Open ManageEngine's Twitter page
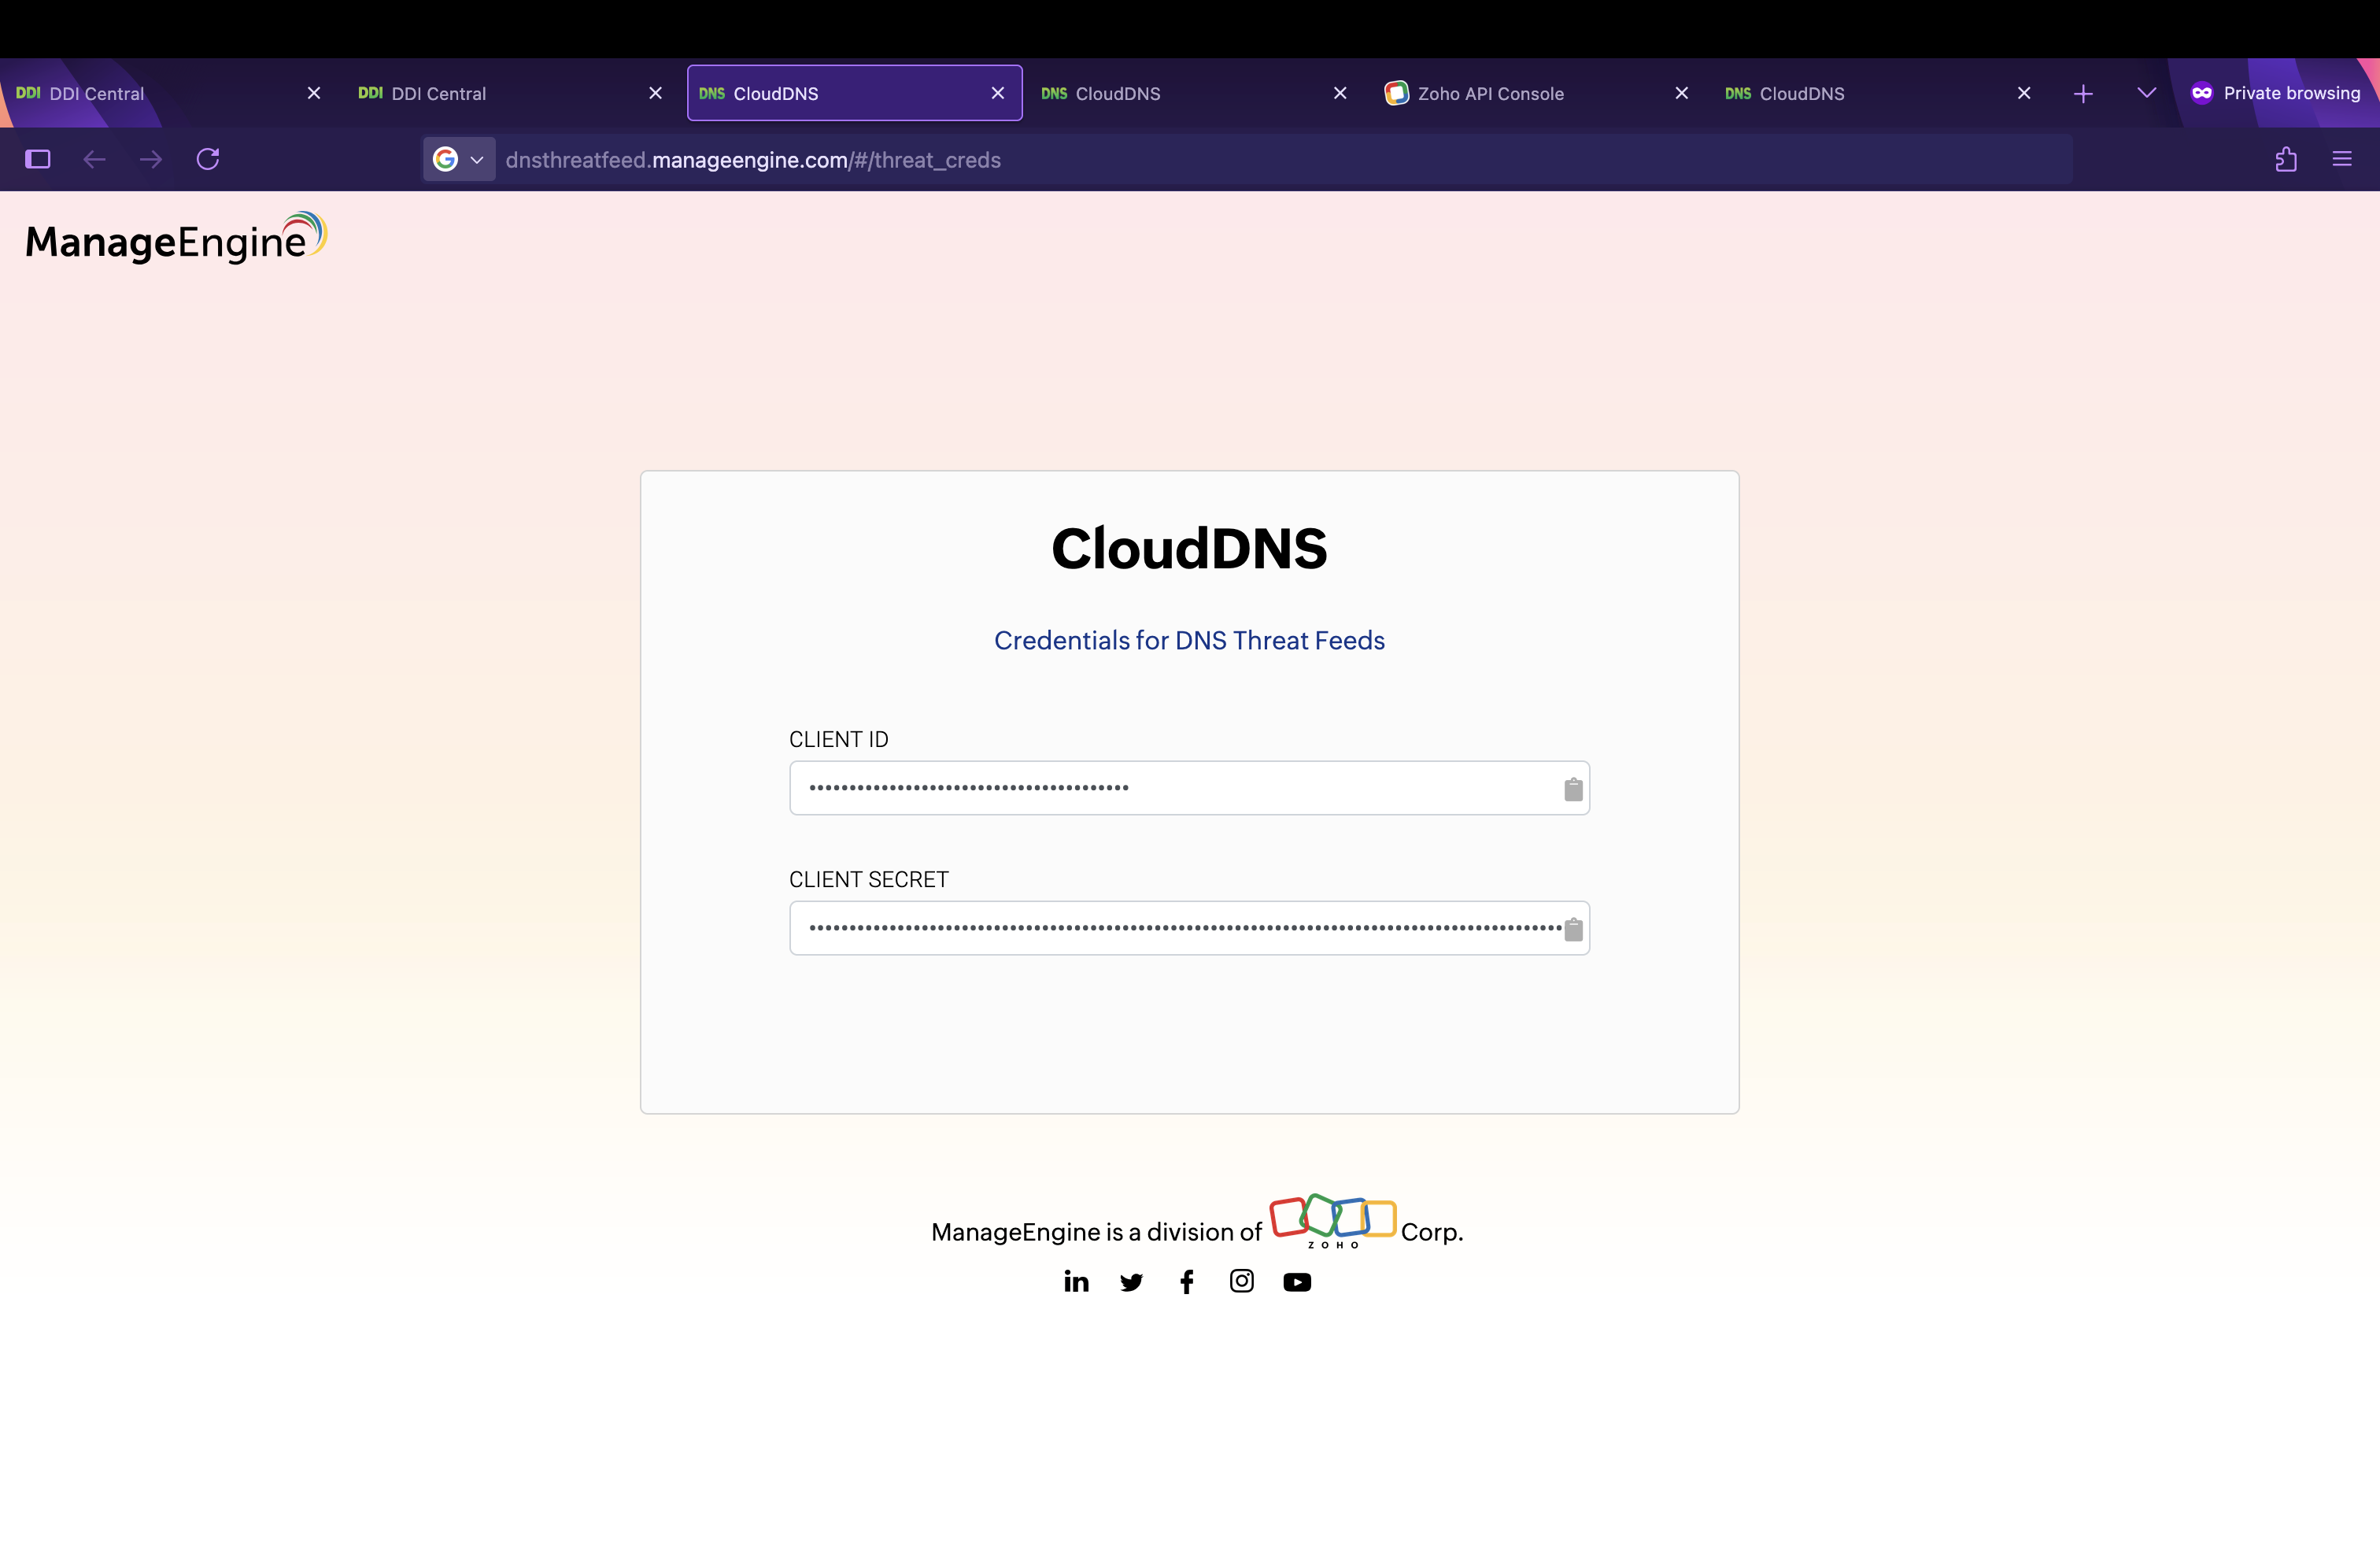Image resolution: width=2380 pixels, height=1546 pixels. 1131,1281
